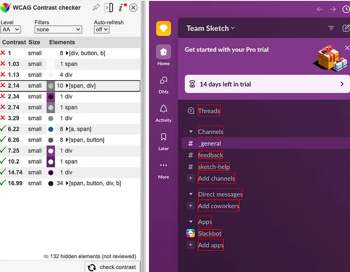Image resolution: width=350 pixels, height=272 pixels.
Task: Click the hourglass icon in trial button
Action: [192, 84]
